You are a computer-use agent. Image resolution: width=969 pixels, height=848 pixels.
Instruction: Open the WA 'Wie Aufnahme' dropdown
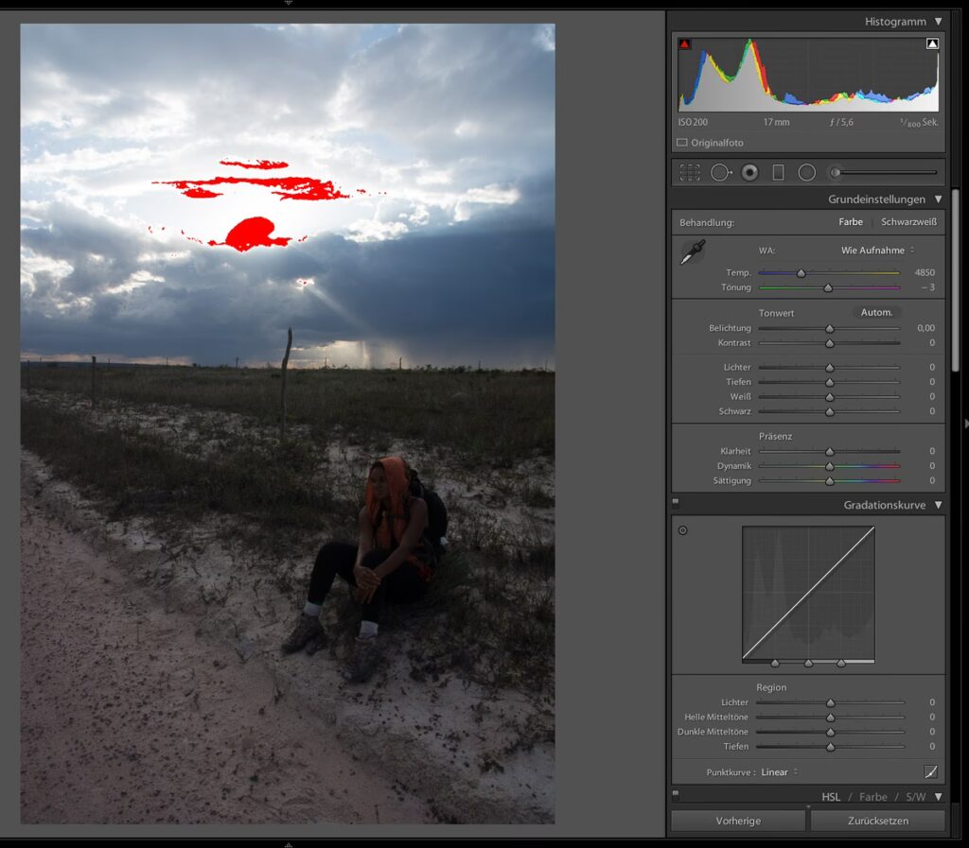tap(877, 251)
